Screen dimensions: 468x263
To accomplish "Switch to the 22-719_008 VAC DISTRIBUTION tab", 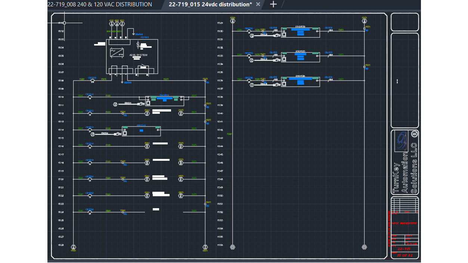I will coord(99,4).
